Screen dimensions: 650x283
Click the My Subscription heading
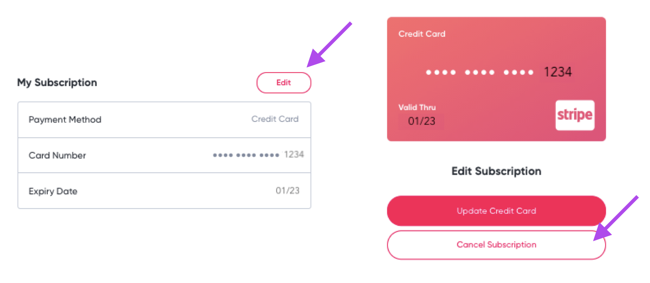coord(57,83)
